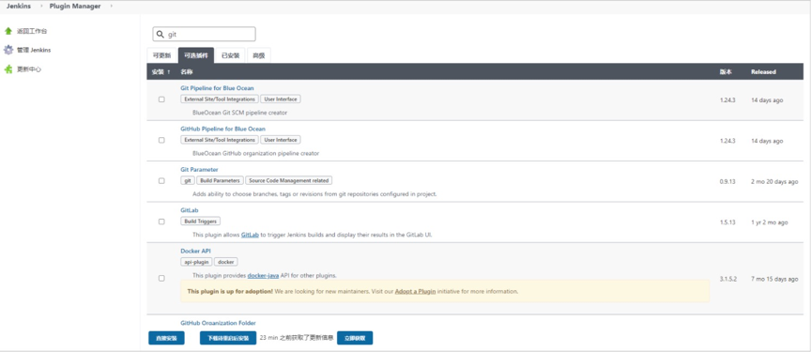
Task: Click the Build Parameters tag
Action: pos(220,180)
